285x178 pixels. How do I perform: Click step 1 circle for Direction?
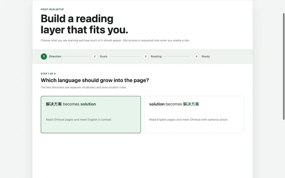pyautogui.click(x=44, y=57)
